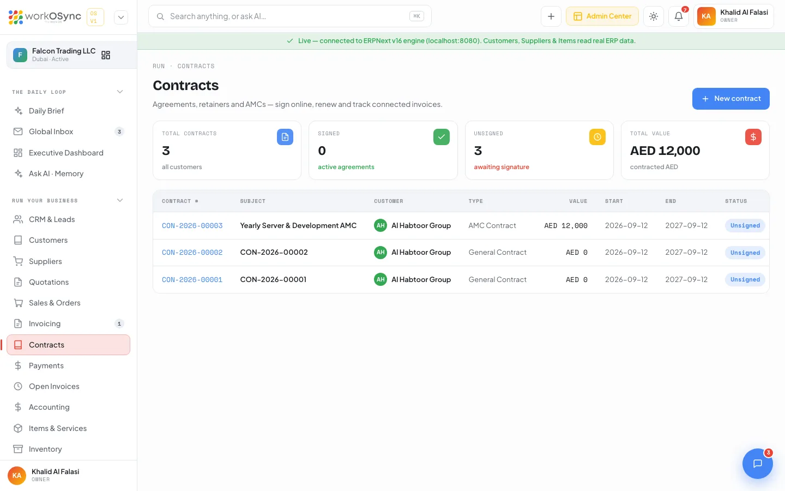Open Items & Services
785x491 pixels.
(x=69, y=428)
